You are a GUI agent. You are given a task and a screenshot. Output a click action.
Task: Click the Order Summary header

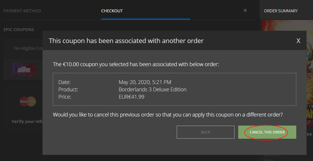[281, 11]
